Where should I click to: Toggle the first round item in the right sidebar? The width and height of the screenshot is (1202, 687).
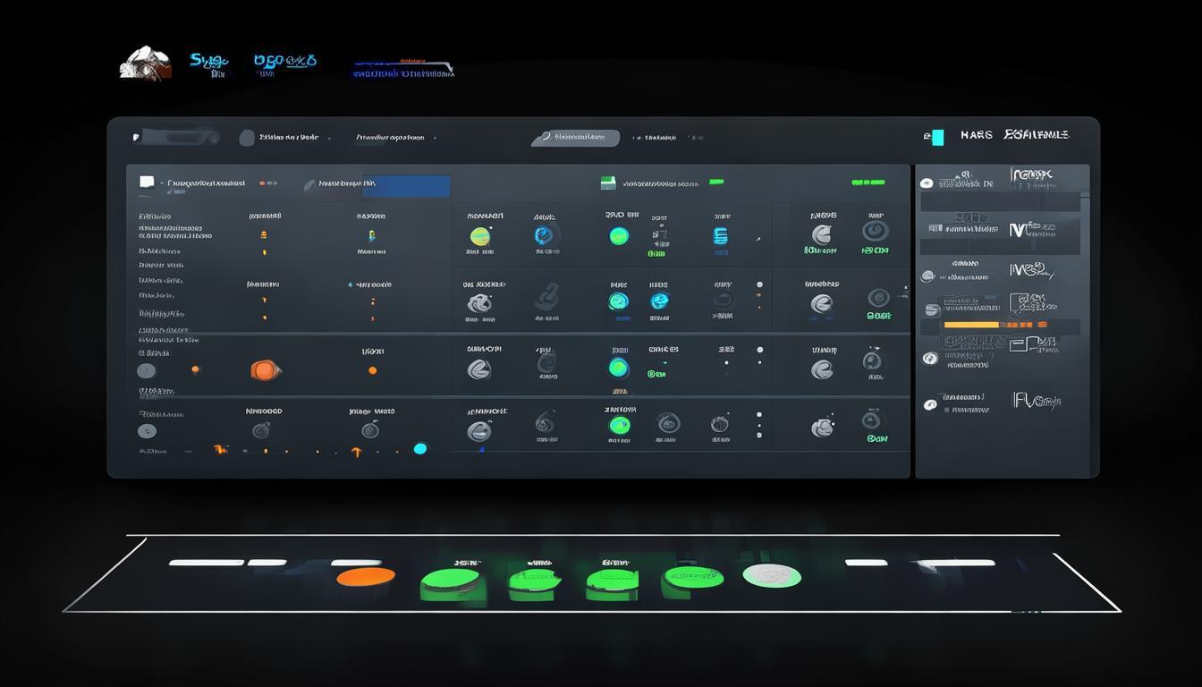pyautogui.click(x=927, y=183)
